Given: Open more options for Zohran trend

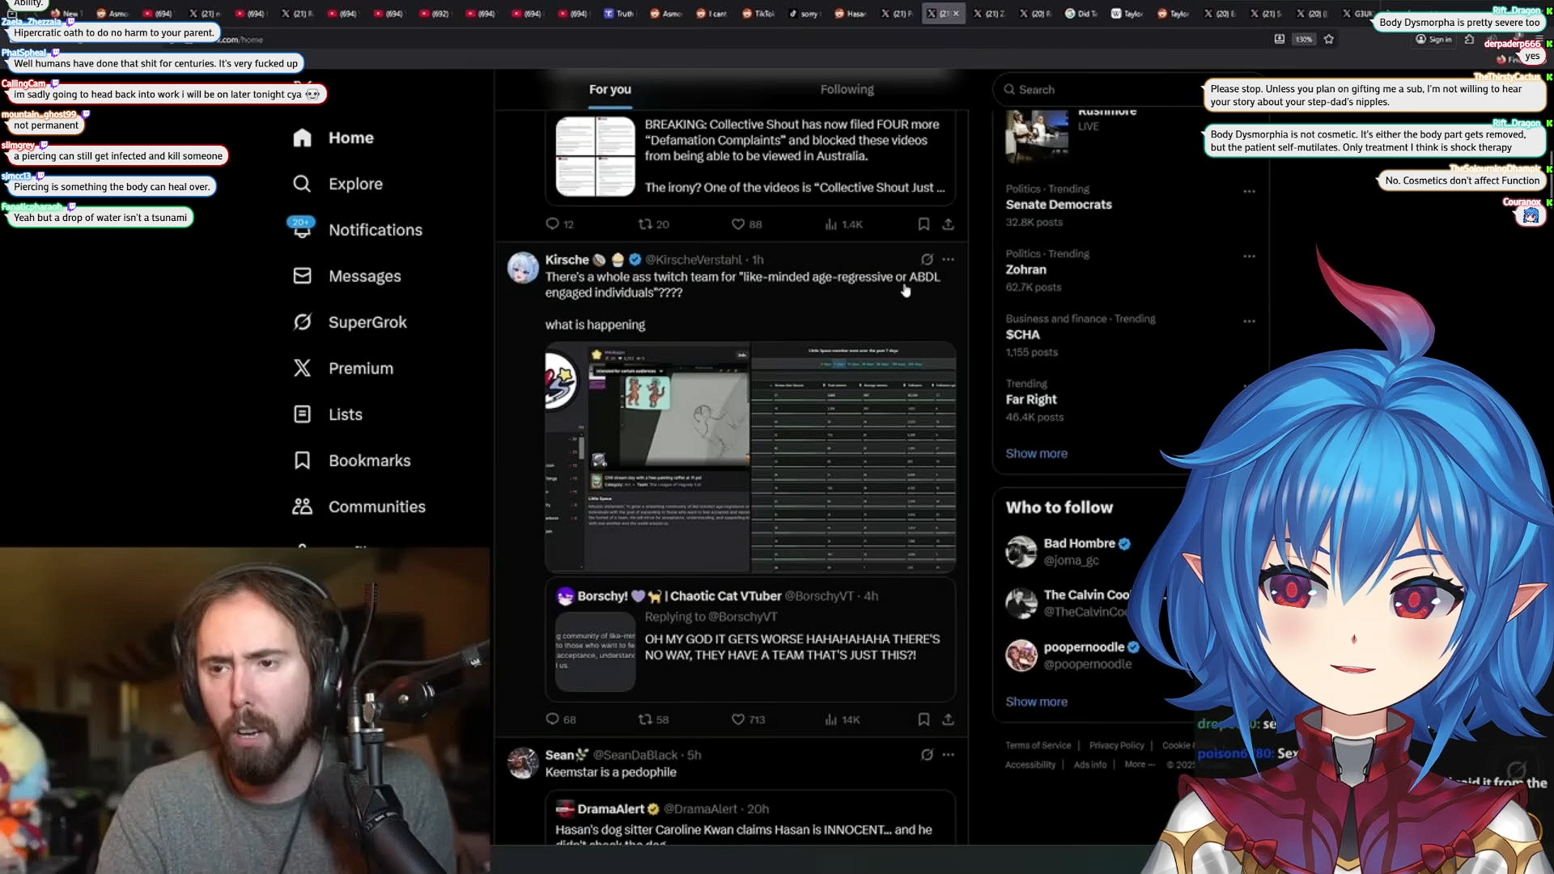Looking at the screenshot, I should [x=1249, y=257].
